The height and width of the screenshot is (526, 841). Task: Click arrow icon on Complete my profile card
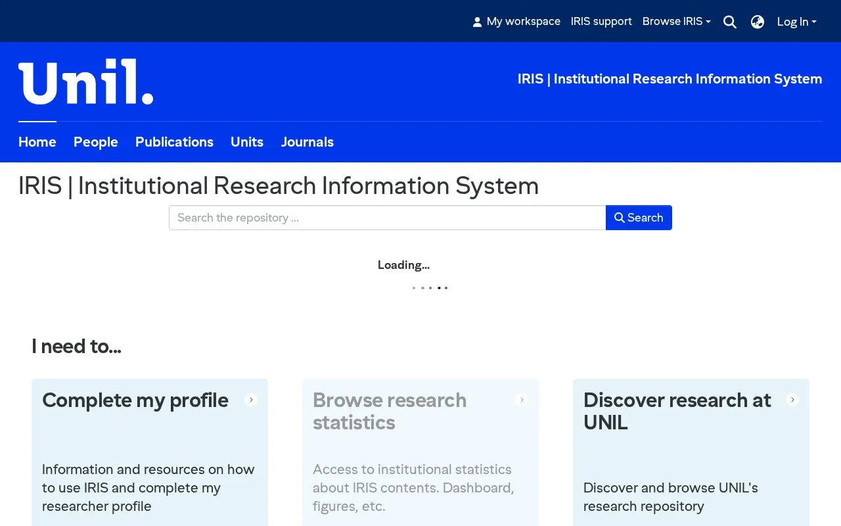[x=251, y=400]
